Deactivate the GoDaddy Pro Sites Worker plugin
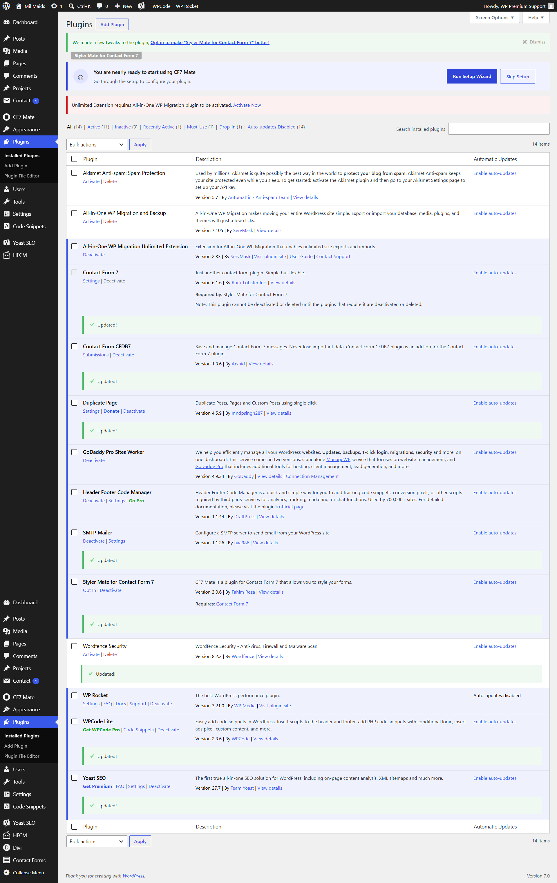This screenshot has height=883, width=557. pyautogui.click(x=94, y=460)
